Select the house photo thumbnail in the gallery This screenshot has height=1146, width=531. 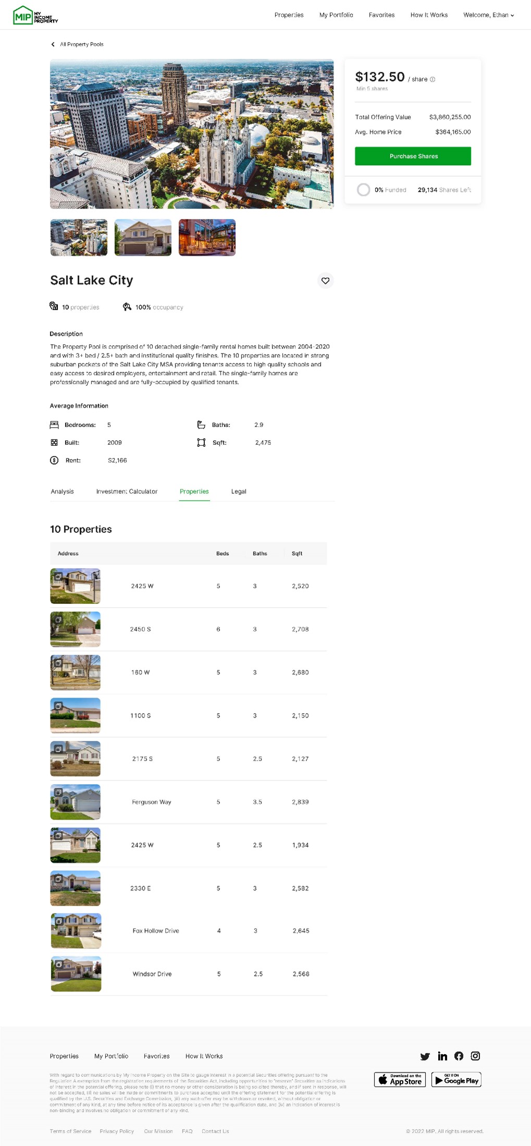coord(143,238)
